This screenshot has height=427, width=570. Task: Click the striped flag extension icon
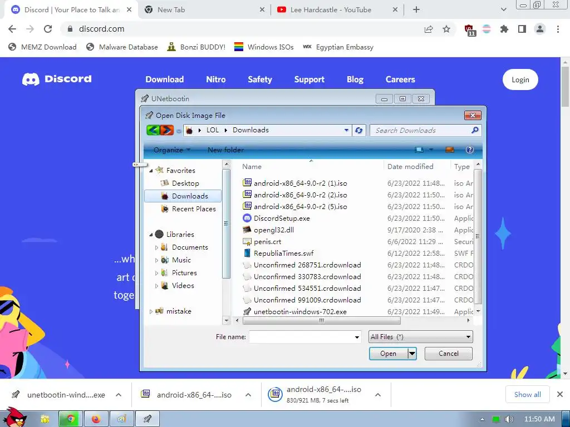487,29
